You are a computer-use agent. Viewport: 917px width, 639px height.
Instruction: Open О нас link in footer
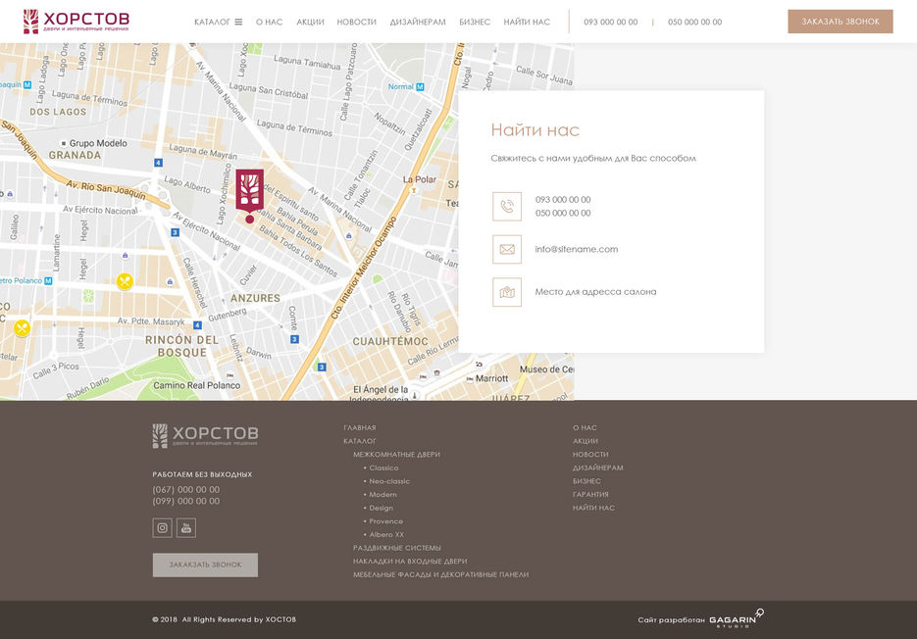(x=585, y=427)
